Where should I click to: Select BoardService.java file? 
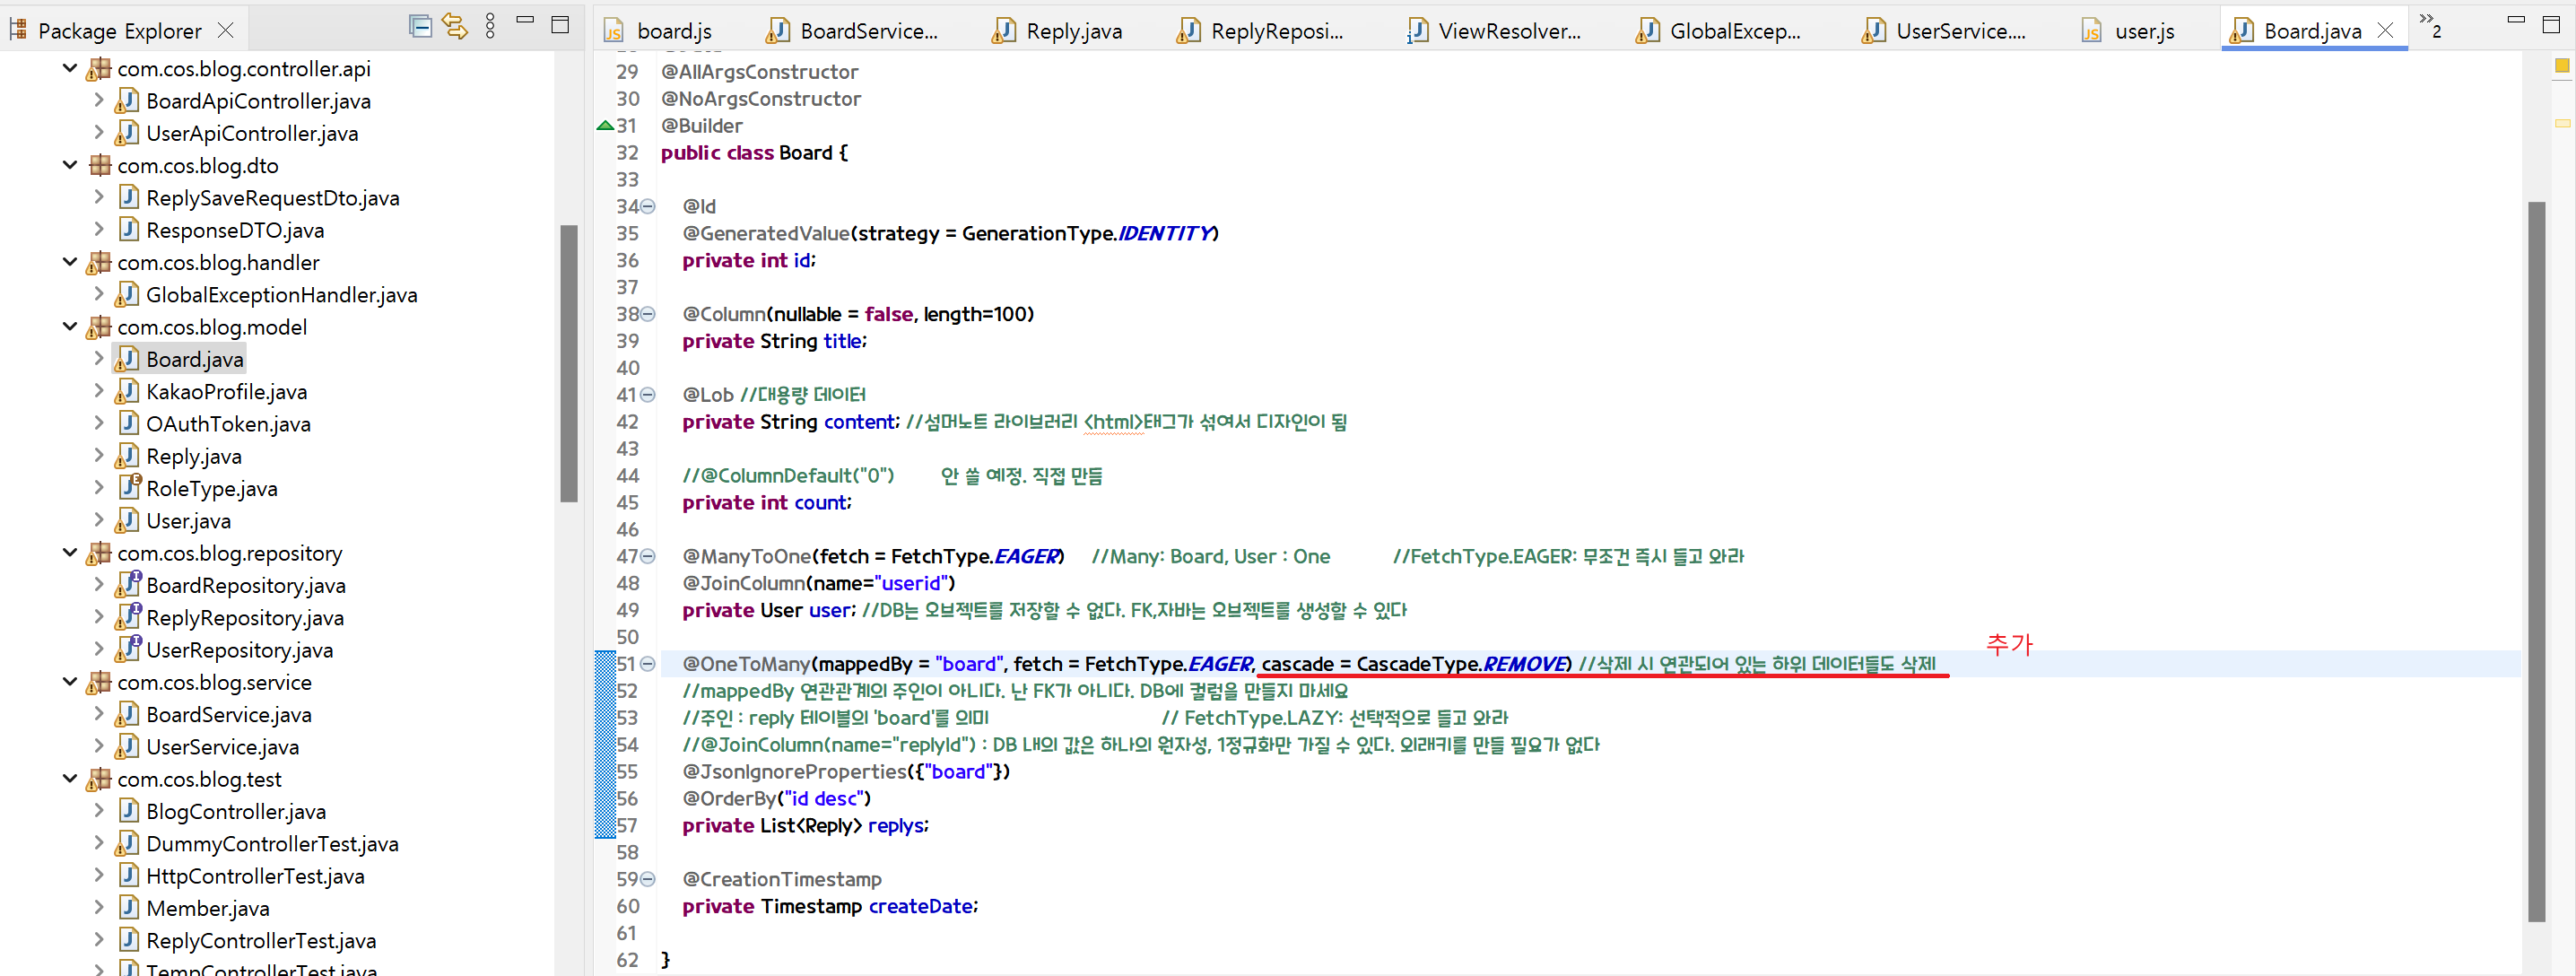(x=229, y=715)
